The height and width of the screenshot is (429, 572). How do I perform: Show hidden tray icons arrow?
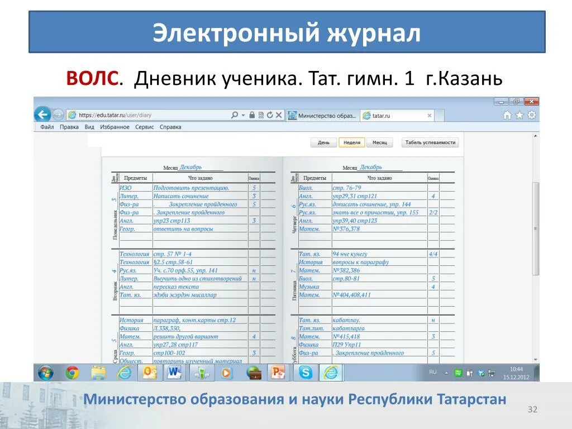click(x=446, y=373)
